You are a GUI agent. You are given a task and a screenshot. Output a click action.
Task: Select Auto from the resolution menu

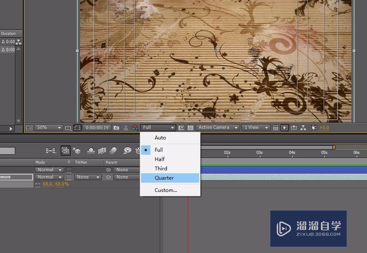[170, 138]
